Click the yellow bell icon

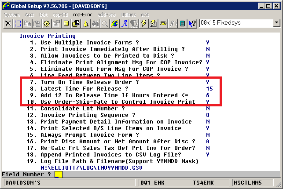point(85,24)
